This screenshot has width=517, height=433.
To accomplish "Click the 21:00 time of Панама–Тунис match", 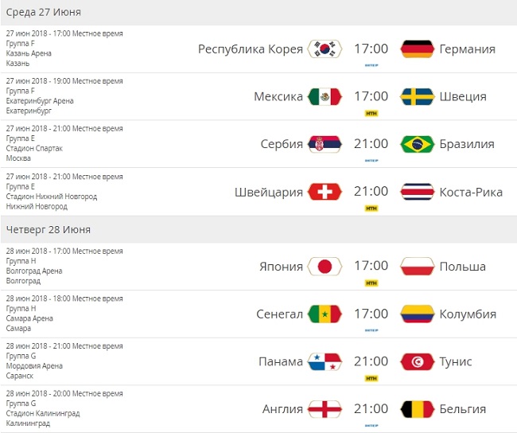I will 371,361.
